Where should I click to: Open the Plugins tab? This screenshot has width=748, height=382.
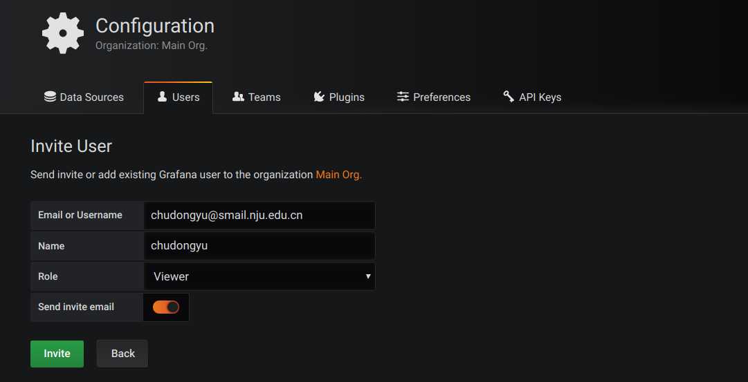pyautogui.click(x=339, y=97)
